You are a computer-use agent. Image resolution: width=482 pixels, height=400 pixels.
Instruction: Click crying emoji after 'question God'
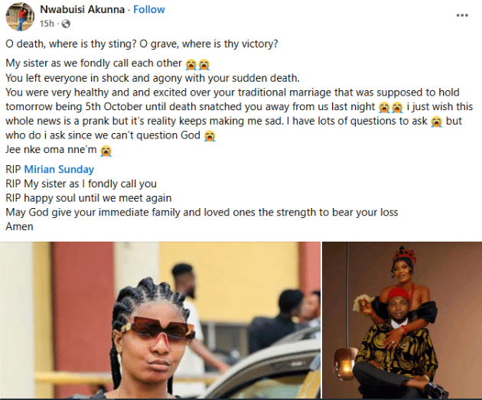point(210,136)
